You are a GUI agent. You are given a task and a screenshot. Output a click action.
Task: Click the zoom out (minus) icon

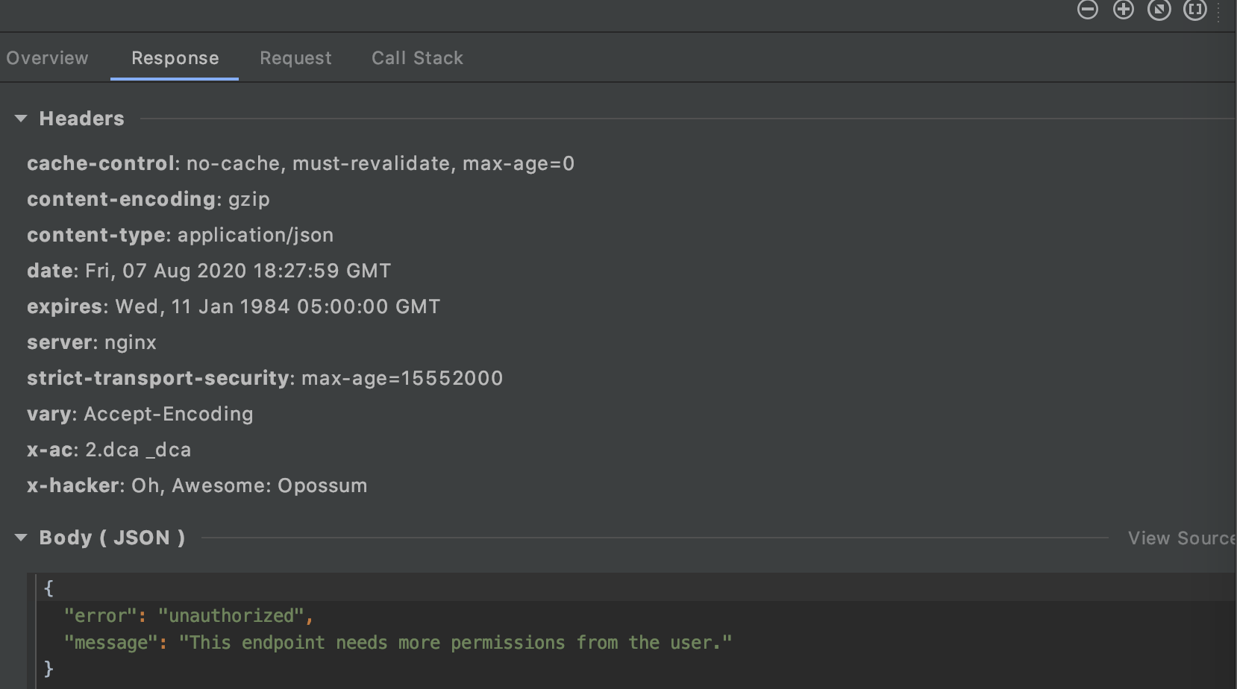click(1087, 10)
